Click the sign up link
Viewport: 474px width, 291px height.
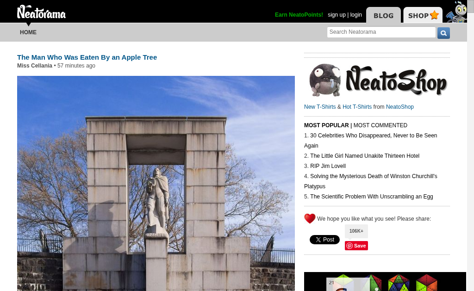[x=337, y=15]
